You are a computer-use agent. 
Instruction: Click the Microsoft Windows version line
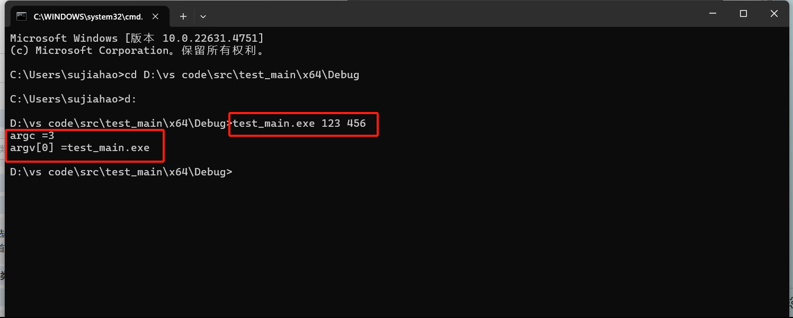[137, 38]
